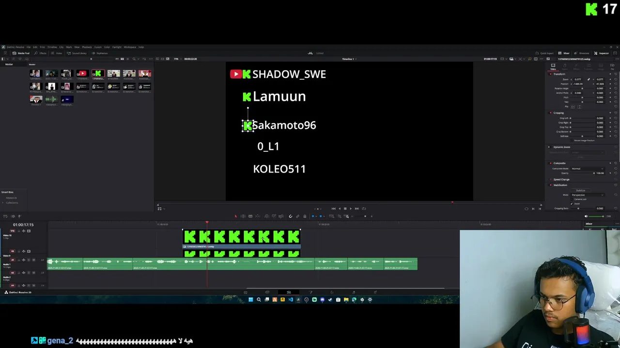Click the Quick Export button

click(544, 53)
